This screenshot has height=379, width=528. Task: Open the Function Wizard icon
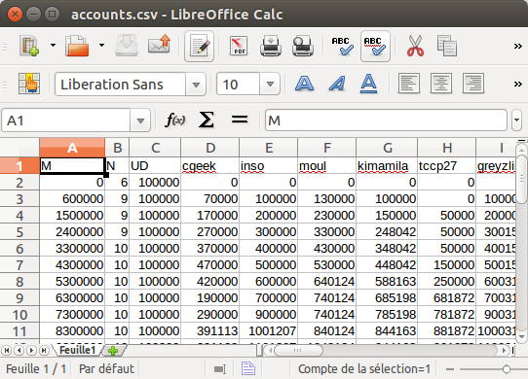pyautogui.click(x=175, y=120)
